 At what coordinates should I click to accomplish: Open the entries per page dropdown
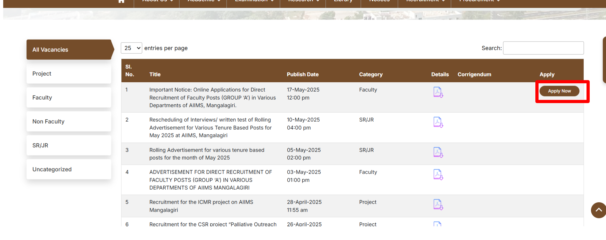pos(131,48)
